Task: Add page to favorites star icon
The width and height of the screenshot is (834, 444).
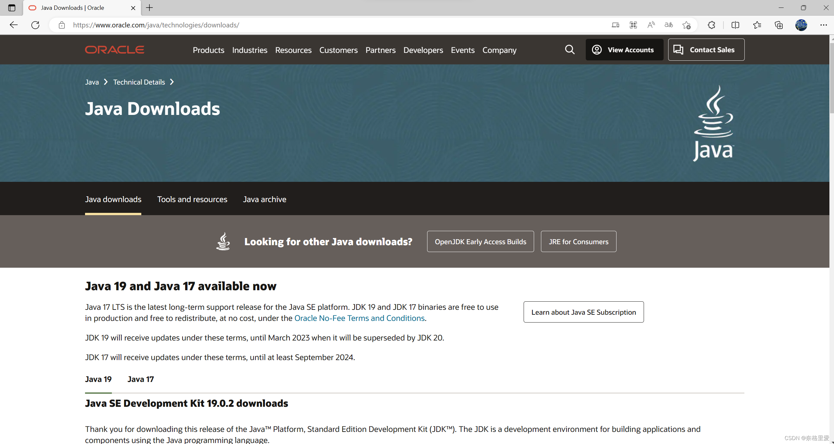Action: 686,25
